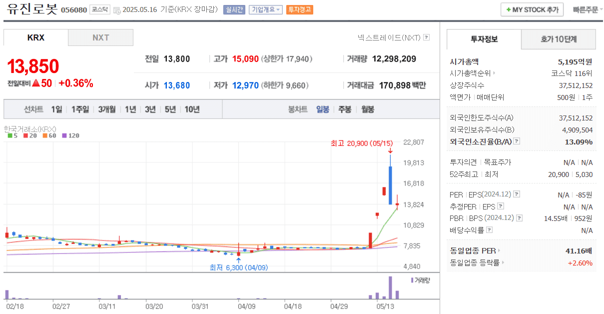Image resolution: width=604 pixels, height=314 pixels.
Task: Click the help icon beside 배당수익률
Action: point(489,230)
